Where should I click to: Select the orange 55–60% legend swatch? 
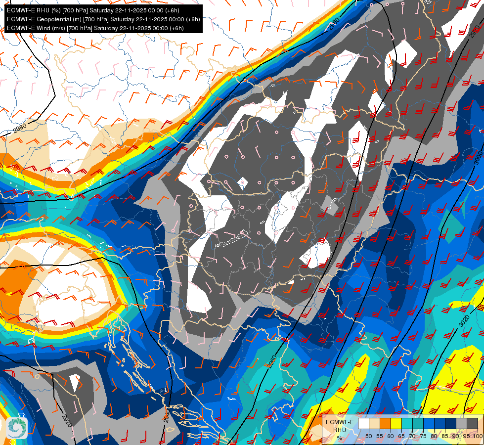click(386, 423)
